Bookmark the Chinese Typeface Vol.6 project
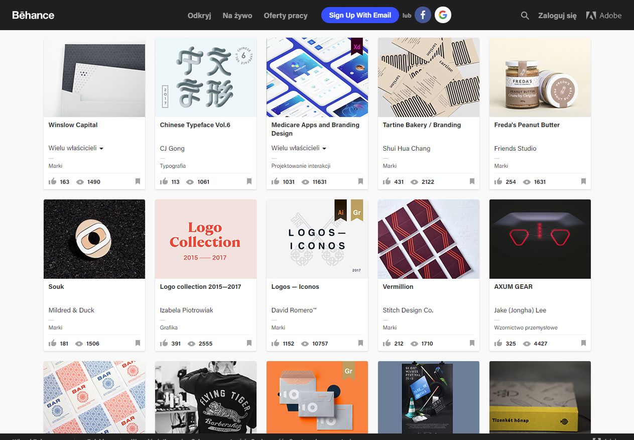Viewport: 634px width, 440px height. pyautogui.click(x=249, y=181)
